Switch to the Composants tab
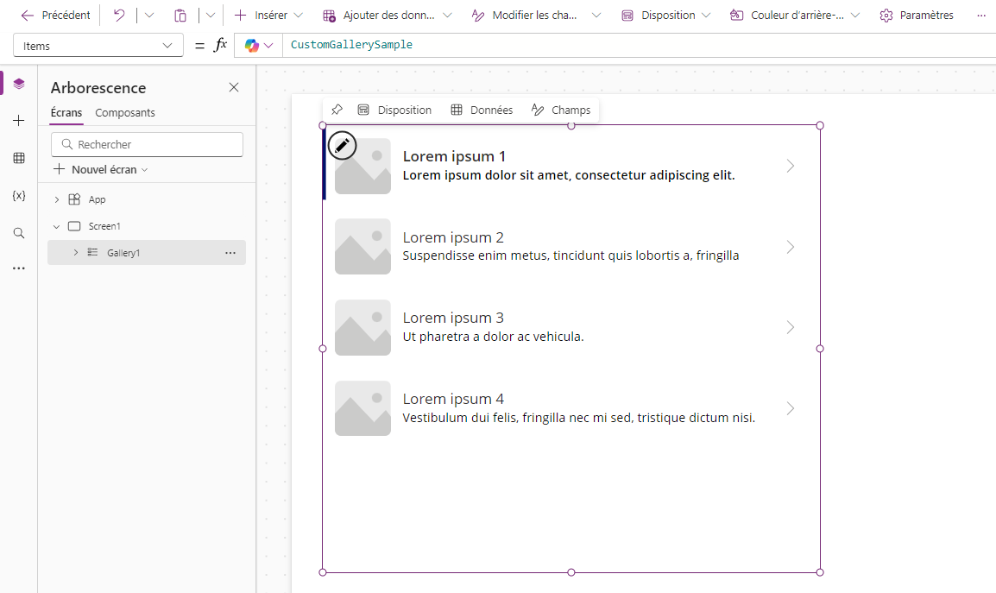Screen dimensions: 996x593 pyautogui.click(x=125, y=112)
